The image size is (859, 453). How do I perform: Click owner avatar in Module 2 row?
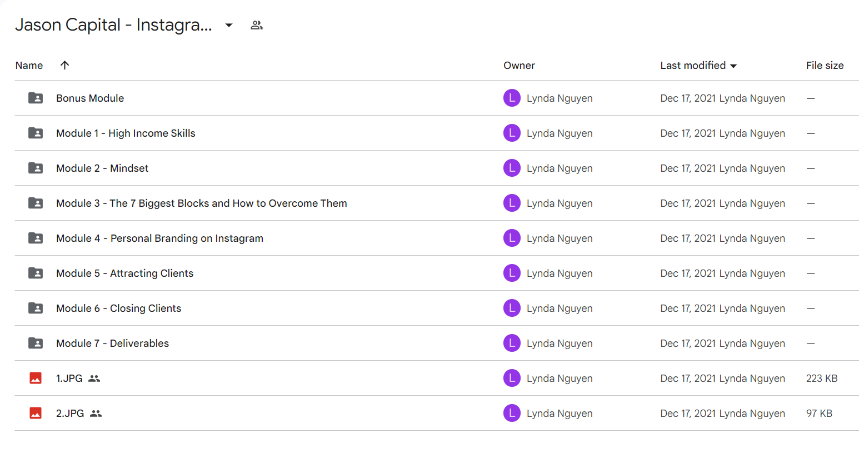pyautogui.click(x=512, y=168)
